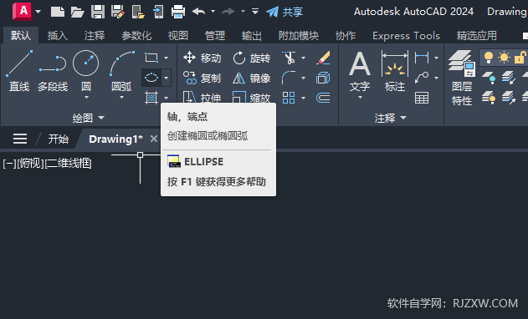Screen dimensions: 528x319
Task: Select the erase eraser tool
Action: [x=323, y=58]
